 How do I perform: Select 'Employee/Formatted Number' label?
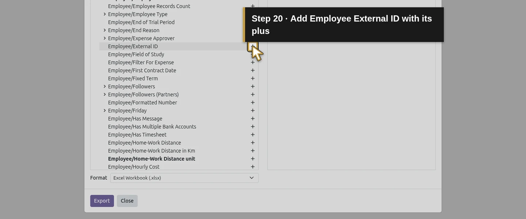point(142,103)
